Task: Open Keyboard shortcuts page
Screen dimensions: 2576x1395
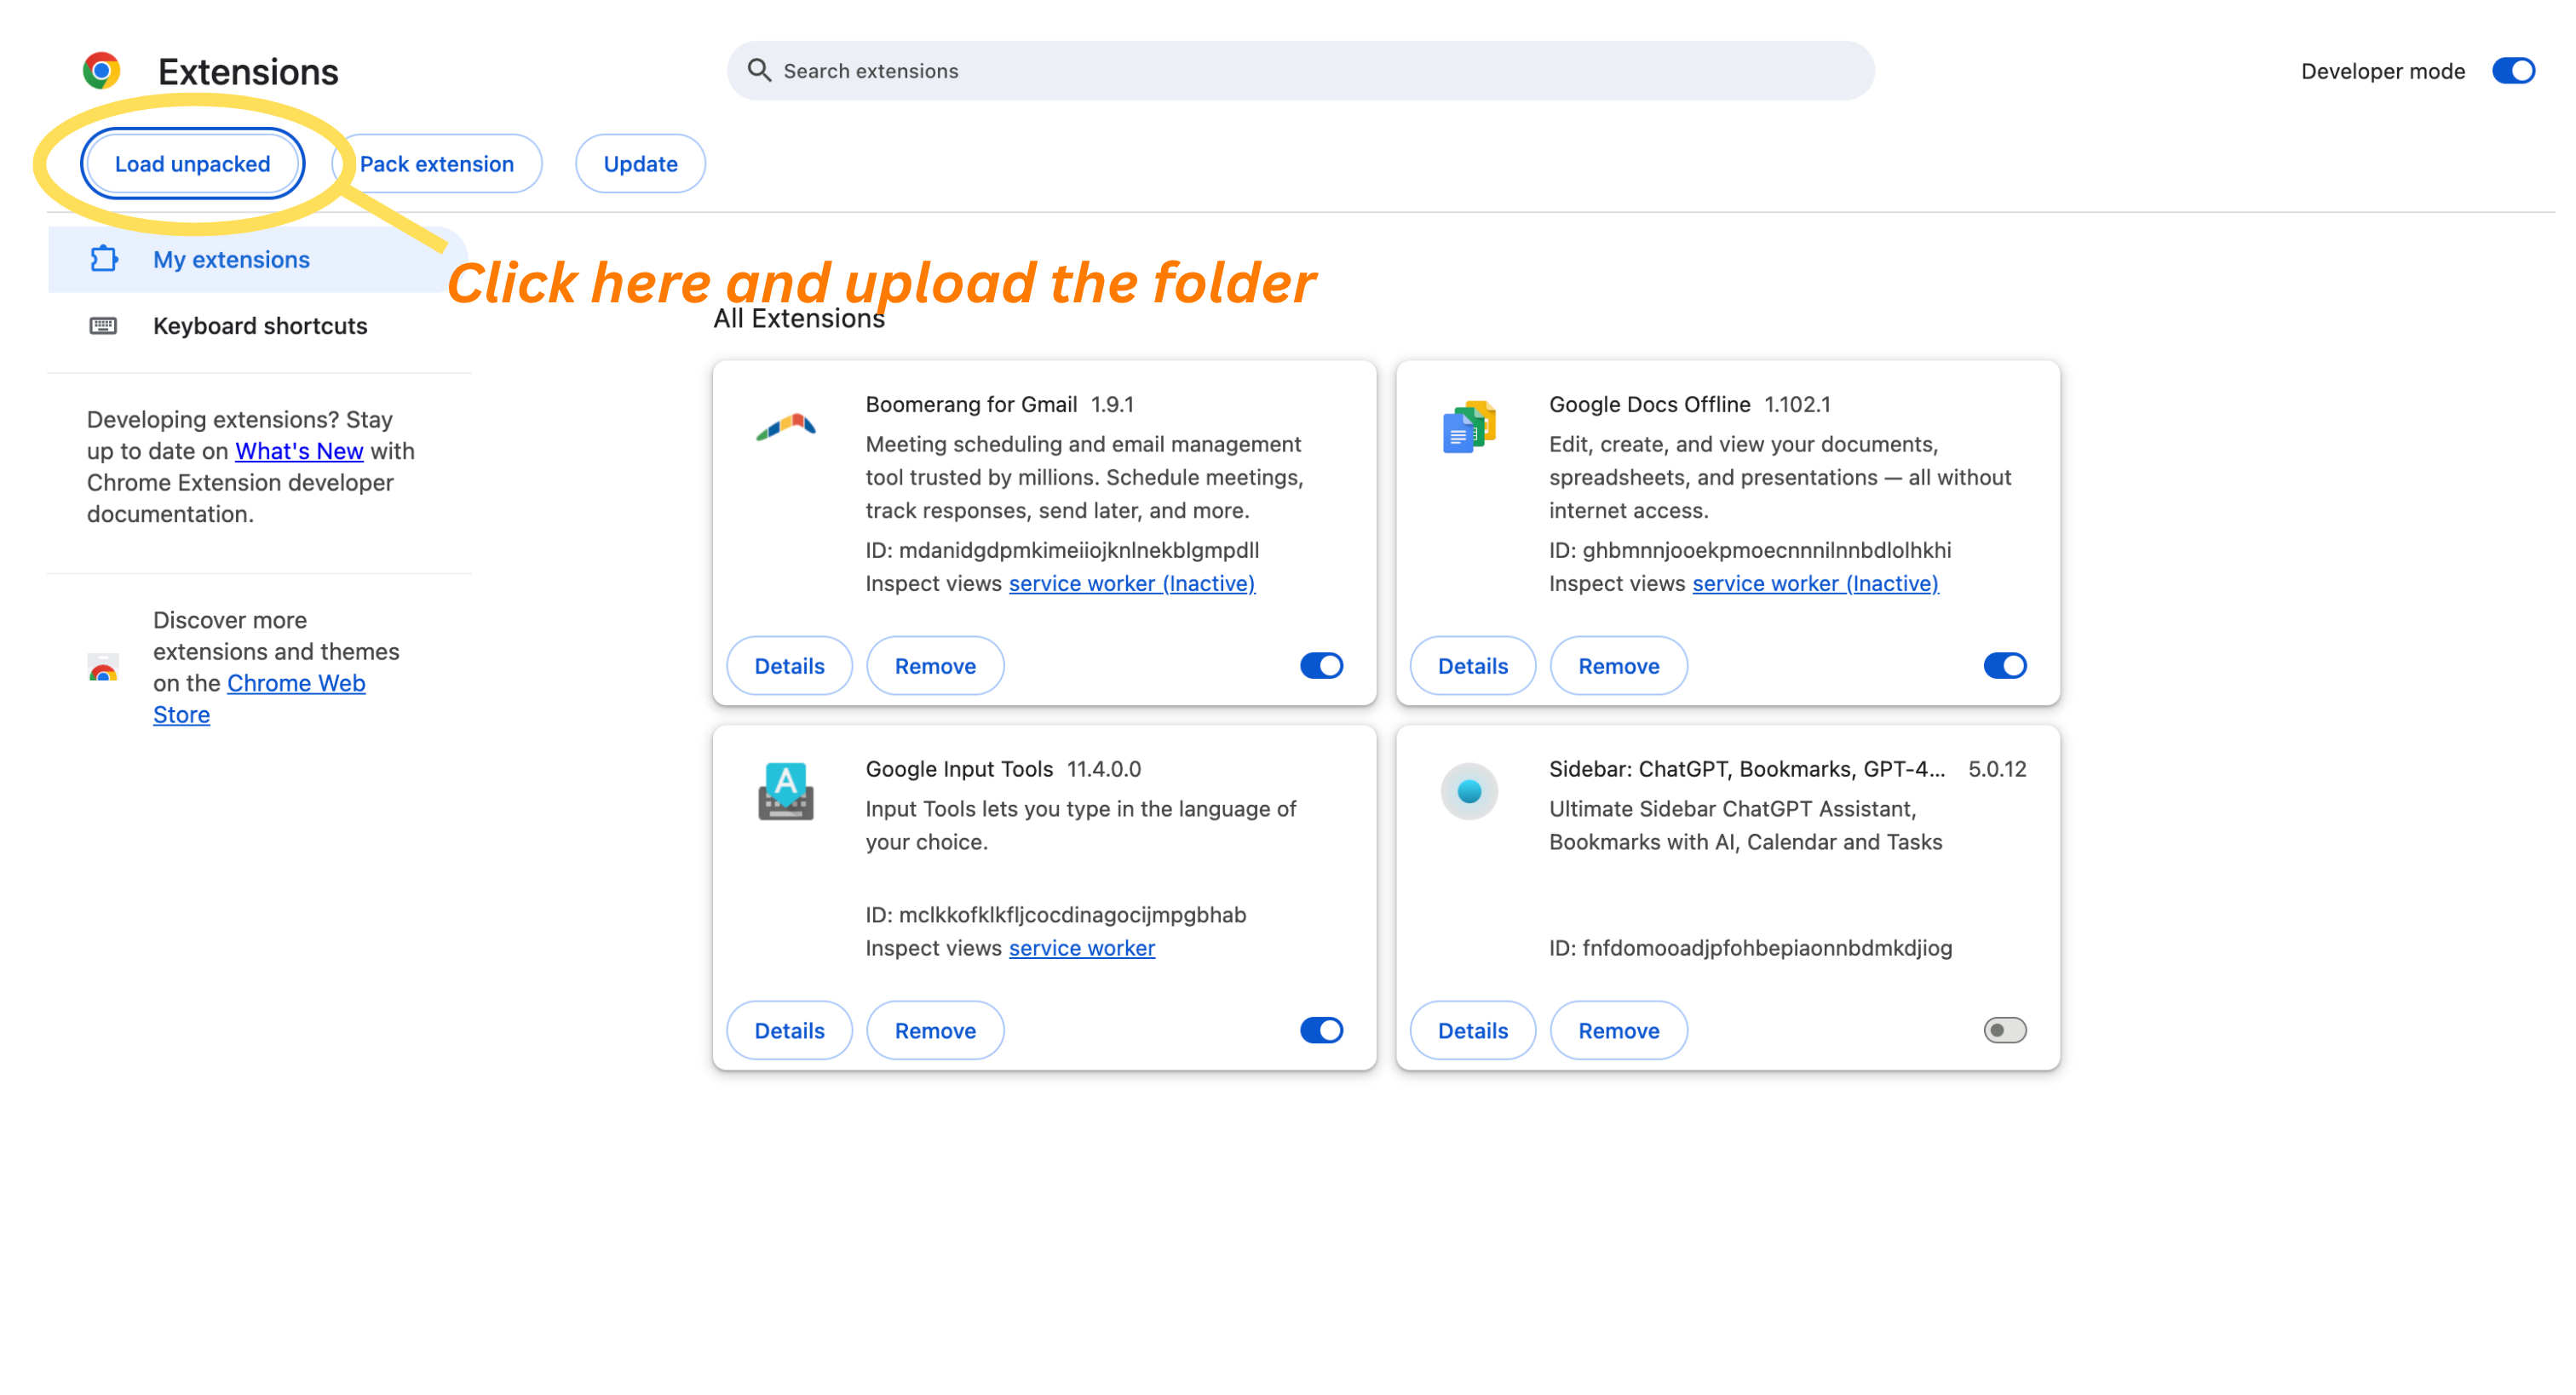Action: coord(260,326)
